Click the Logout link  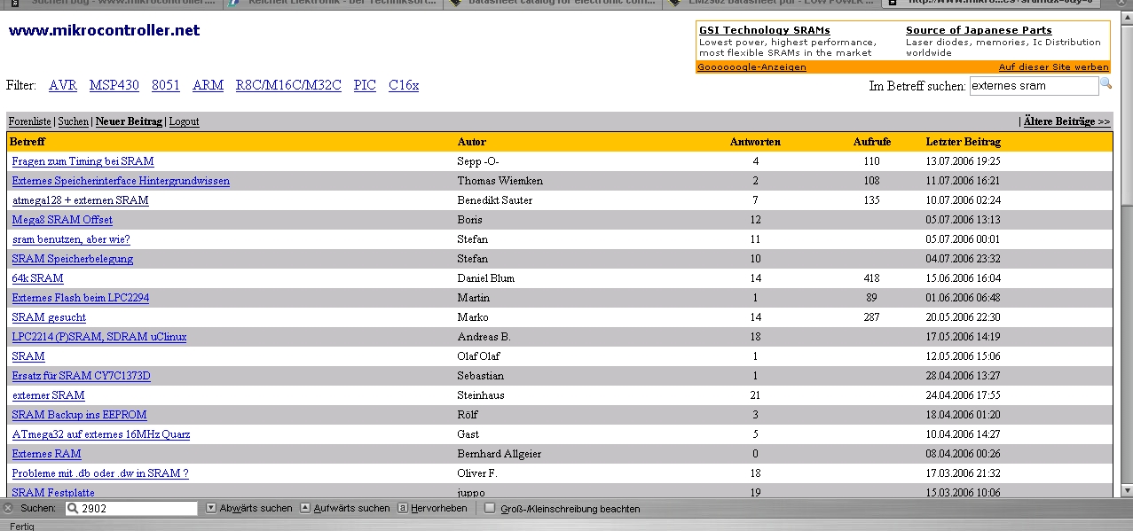(185, 121)
